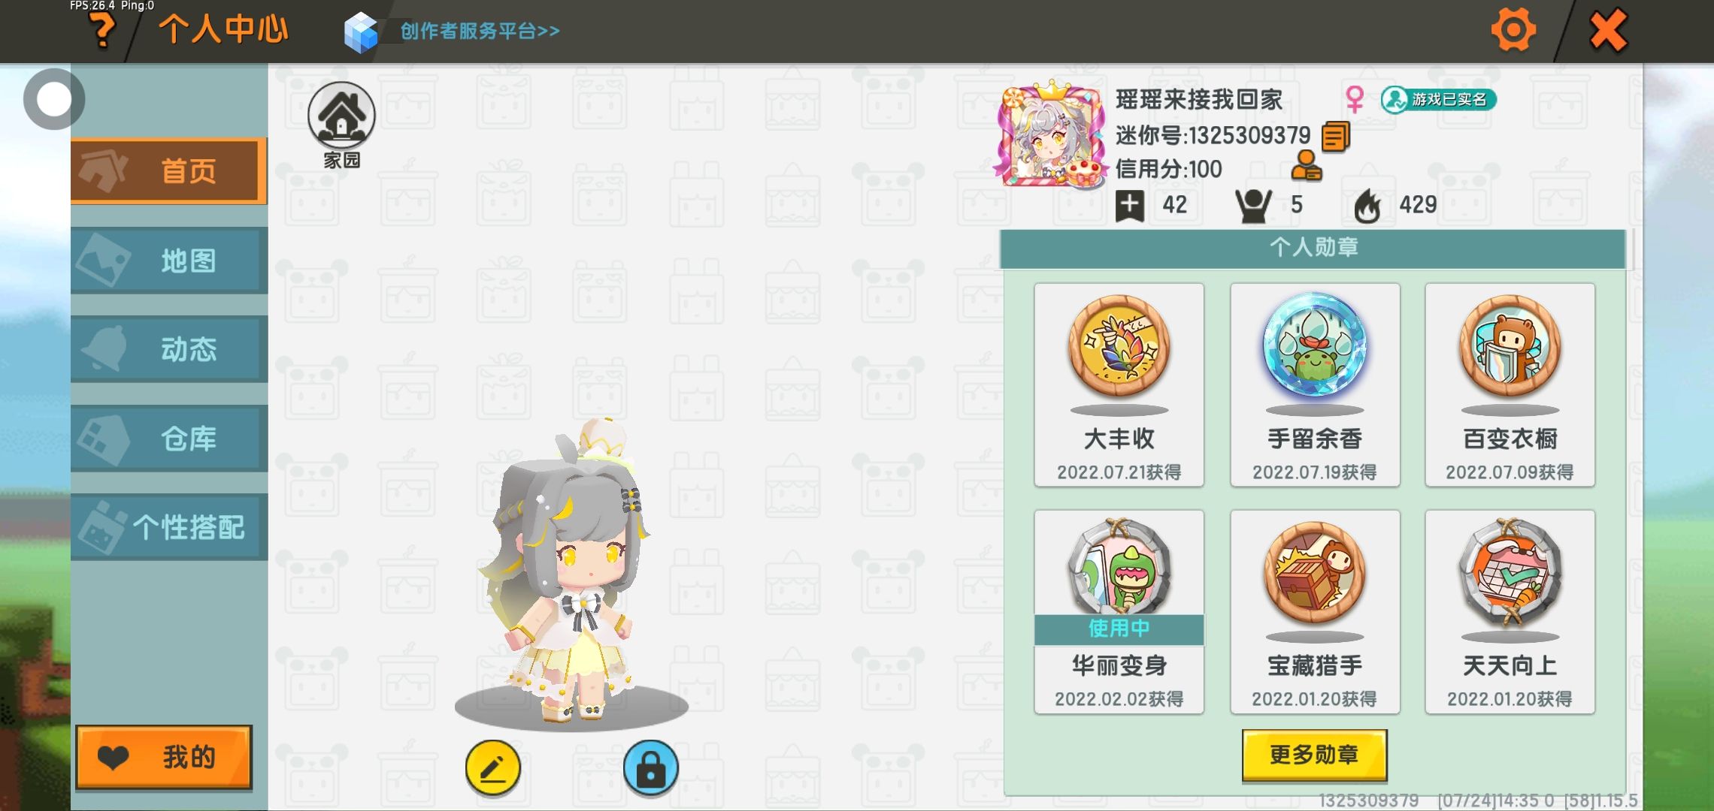The width and height of the screenshot is (1714, 811).
Task: Open the orange user icon beside 信用分
Action: click(1307, 166)
